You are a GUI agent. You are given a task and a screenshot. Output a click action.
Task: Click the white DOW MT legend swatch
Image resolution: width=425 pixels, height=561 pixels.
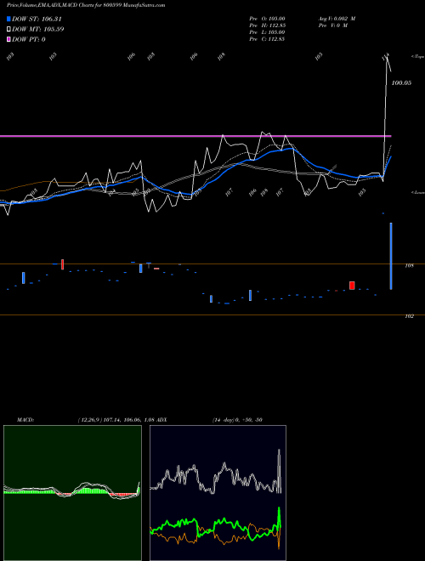(8, 29)
